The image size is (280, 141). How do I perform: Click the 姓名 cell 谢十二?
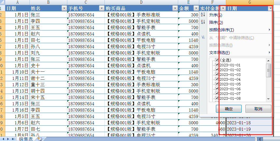(48, 78)
